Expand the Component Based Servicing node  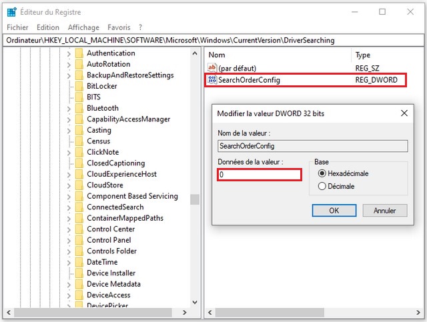[69, 196]
